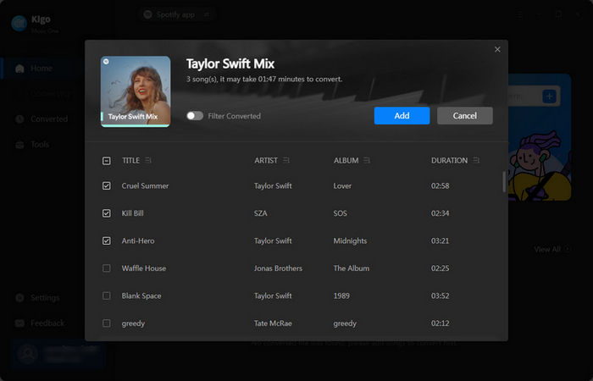This screenshot has height=381, width=593.
Task: Toggle the Filter Converted switch
Action: point(195,116)
